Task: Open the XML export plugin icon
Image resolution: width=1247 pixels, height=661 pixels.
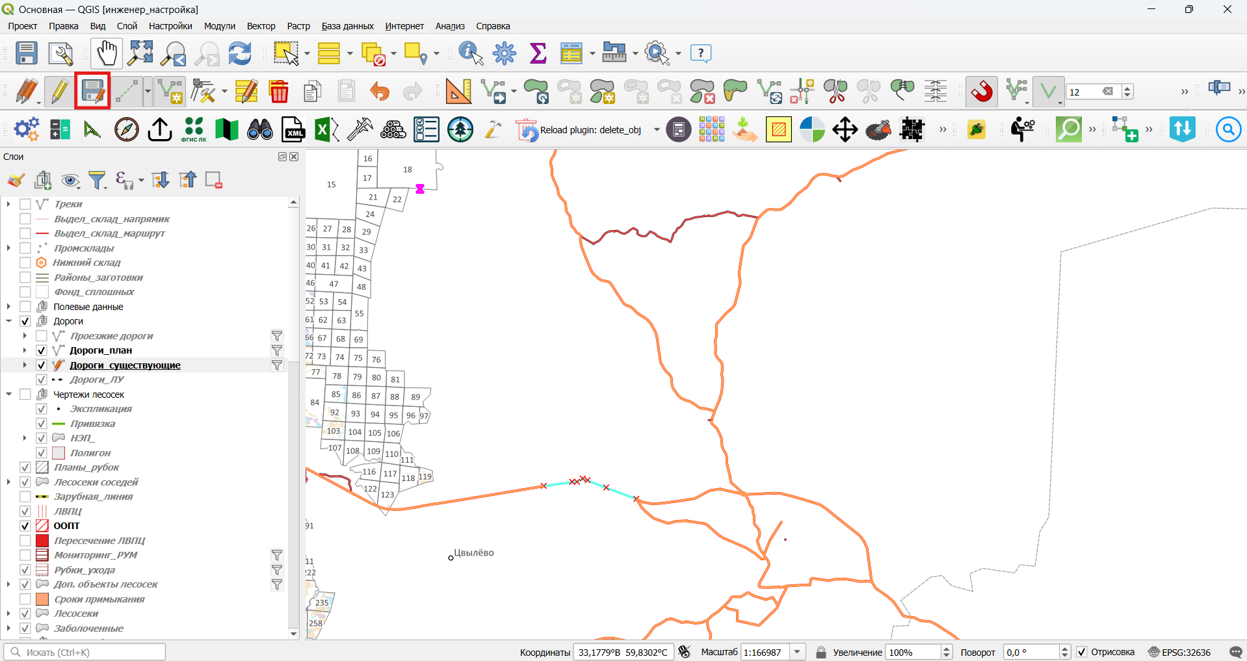Action: pyautogui.click(x=293, y=129)
